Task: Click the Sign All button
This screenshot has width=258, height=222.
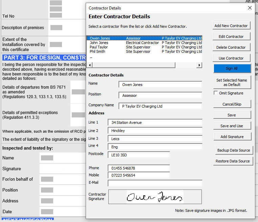Action: tap(231, 68)
